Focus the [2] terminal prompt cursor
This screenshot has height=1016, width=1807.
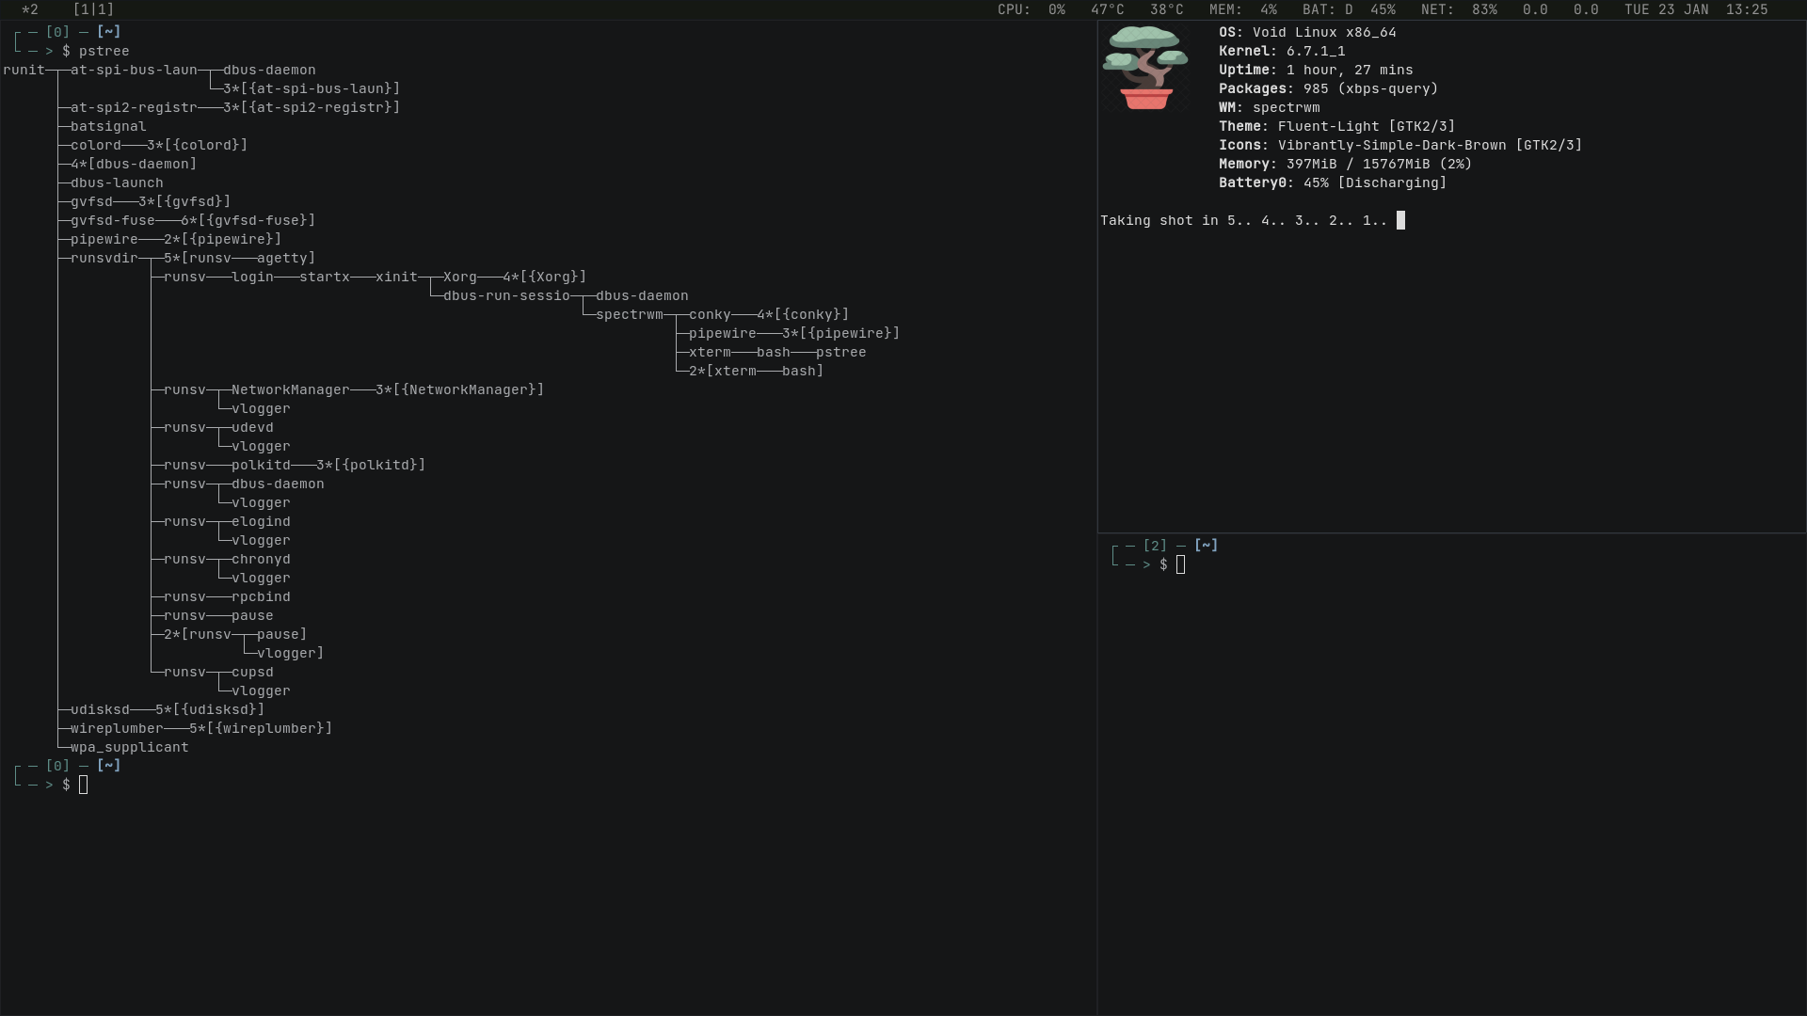click(1180, 564)
